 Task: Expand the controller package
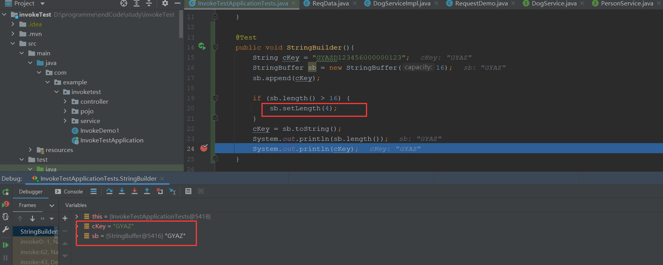pyautogui.click(x=65, y=101)
